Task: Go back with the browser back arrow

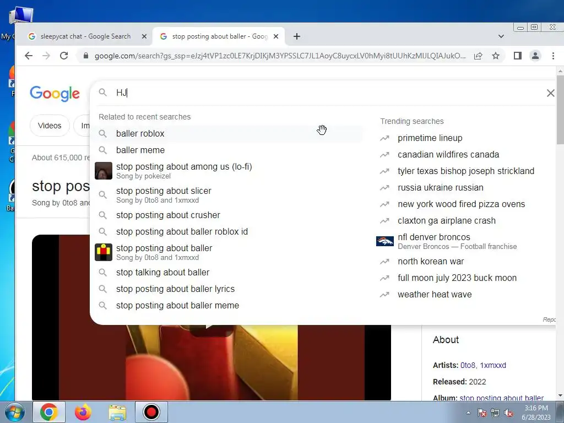Action: coord(29,56)
